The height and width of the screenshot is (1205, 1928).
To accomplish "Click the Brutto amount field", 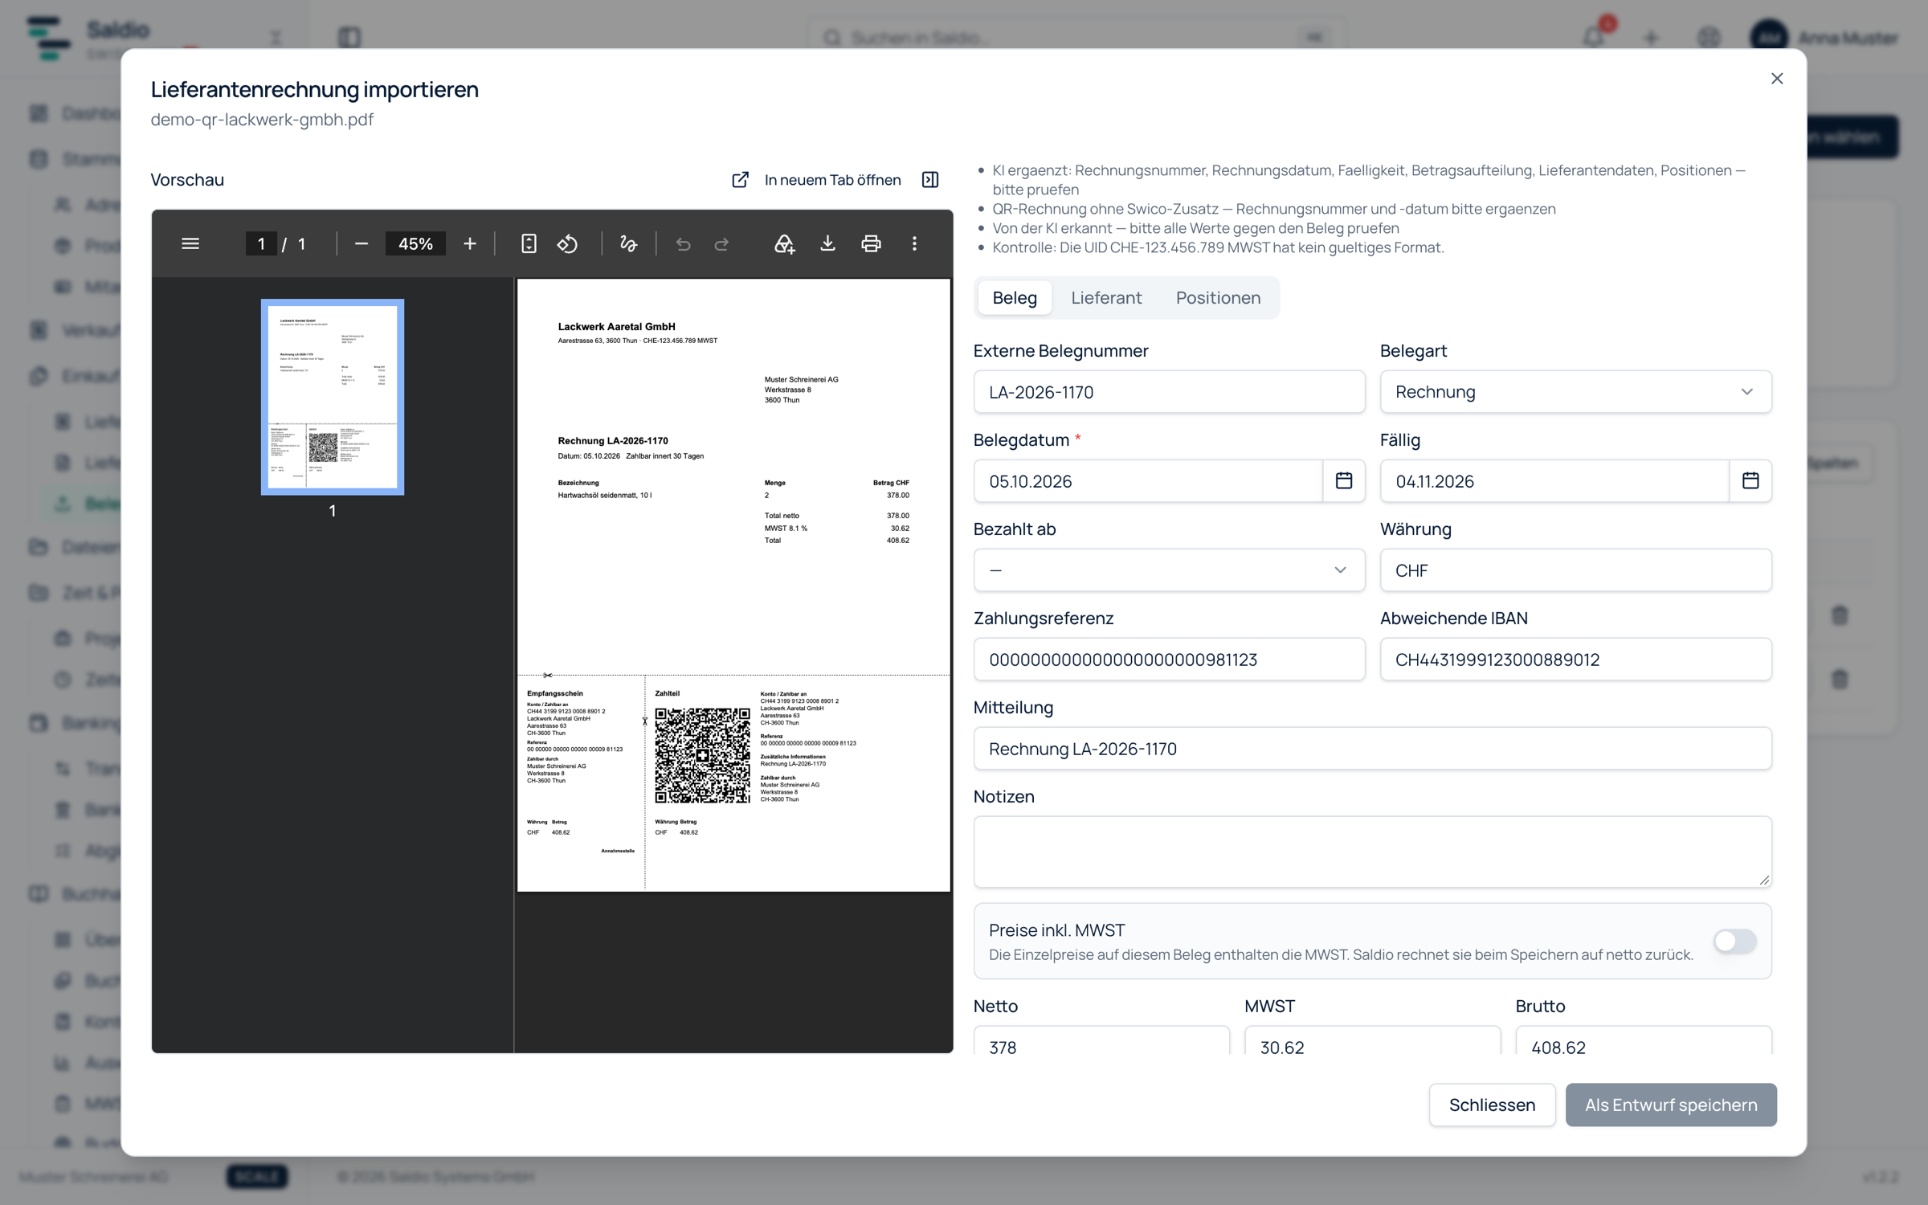I will coord(1643,1041).
